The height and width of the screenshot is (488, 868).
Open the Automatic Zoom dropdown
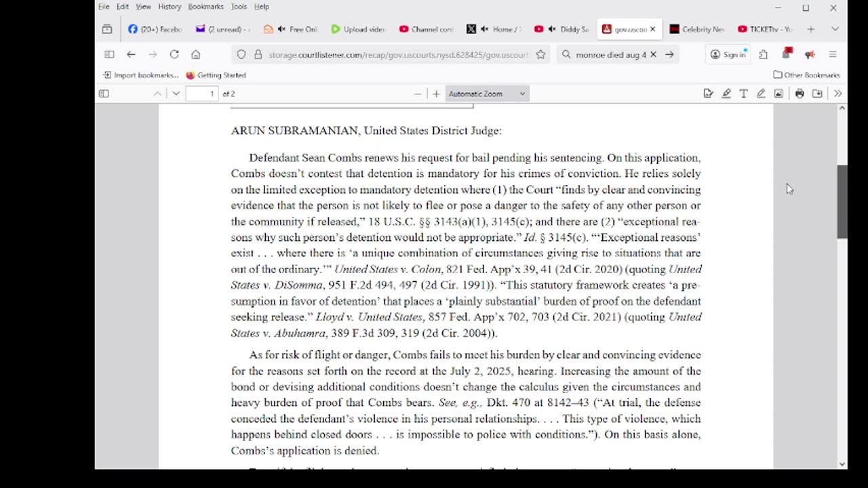tap(487, 94)
